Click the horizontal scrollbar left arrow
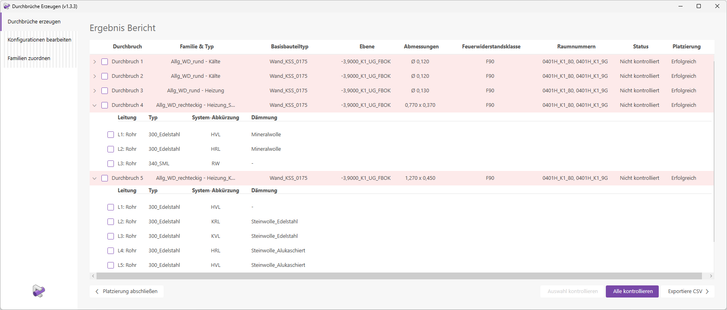This screenshot has width=727, height=310. coord(93,276)
